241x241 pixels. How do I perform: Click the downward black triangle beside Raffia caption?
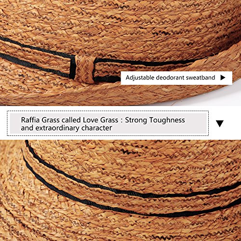coord(220,123)
